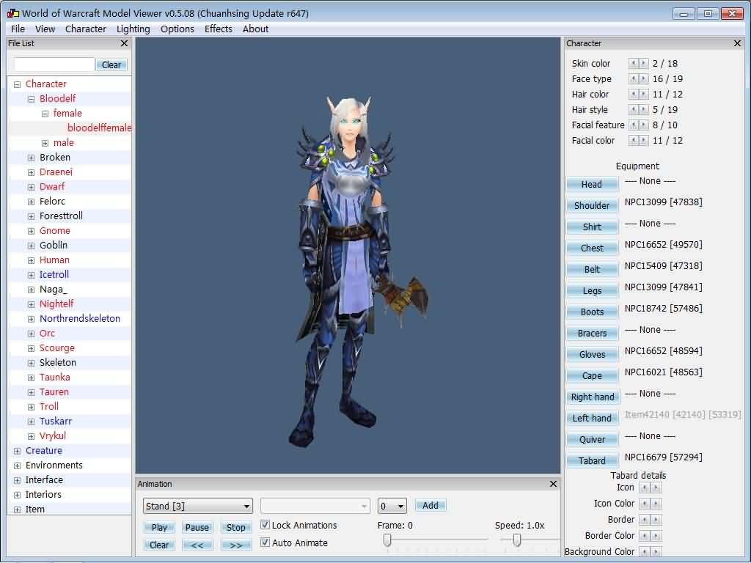
Task: Expand the male tree node
Action: (45, 143)
